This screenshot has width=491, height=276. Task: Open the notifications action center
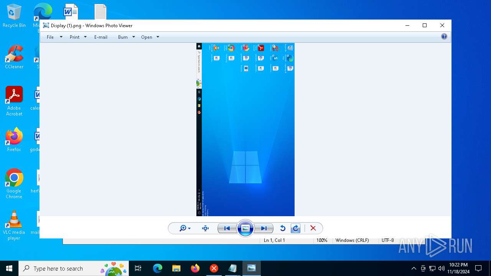click(478, 268)
